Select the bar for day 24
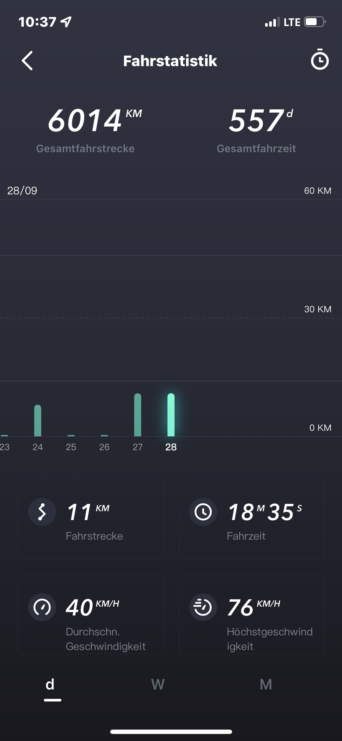342x741 pixels. (38, 421)
